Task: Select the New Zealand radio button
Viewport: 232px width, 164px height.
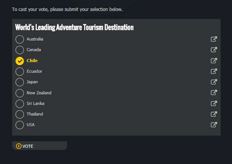Action: [20, 93]
